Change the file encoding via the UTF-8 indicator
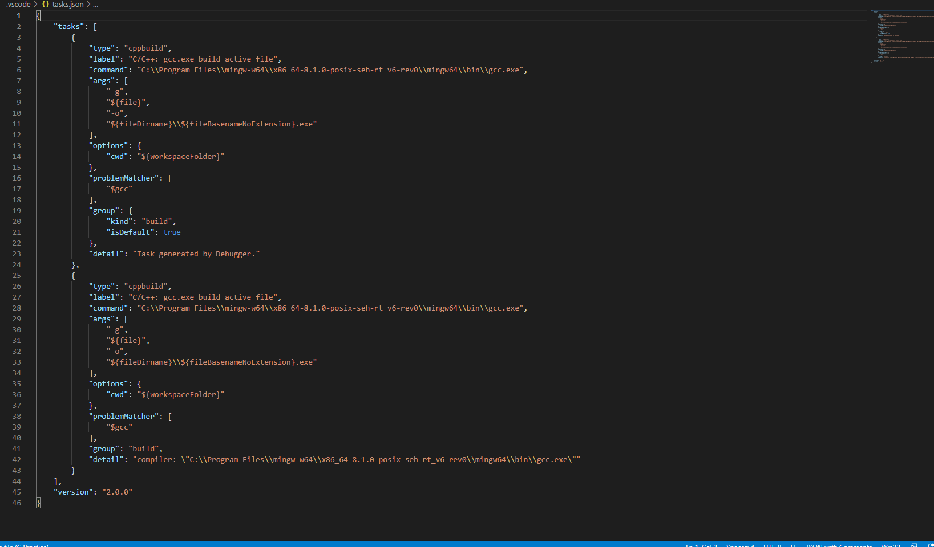 click(x=772, y=544)
